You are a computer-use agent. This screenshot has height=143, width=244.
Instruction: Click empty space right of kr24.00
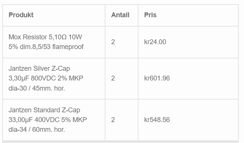(x=202, y=42)
